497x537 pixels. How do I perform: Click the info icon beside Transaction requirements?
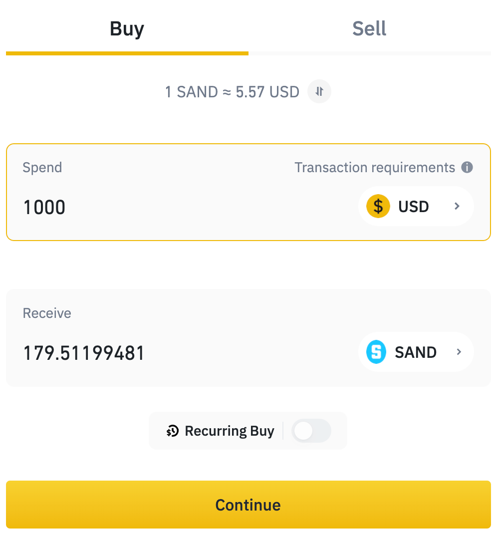(467, 168)
